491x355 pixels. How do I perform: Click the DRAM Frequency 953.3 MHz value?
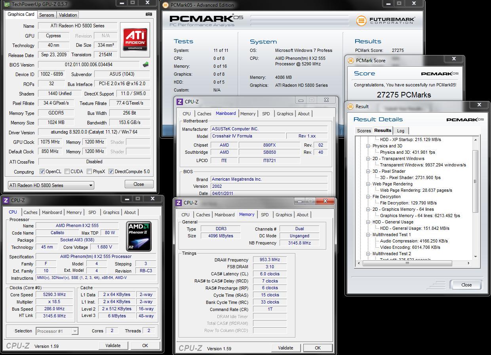(x=270, y=260)
